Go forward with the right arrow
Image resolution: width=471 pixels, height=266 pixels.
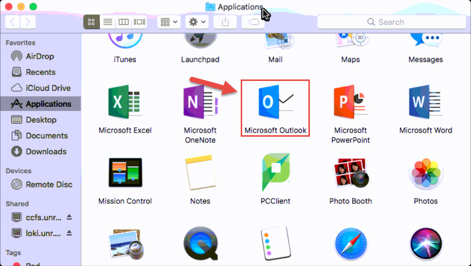point(28,22)
